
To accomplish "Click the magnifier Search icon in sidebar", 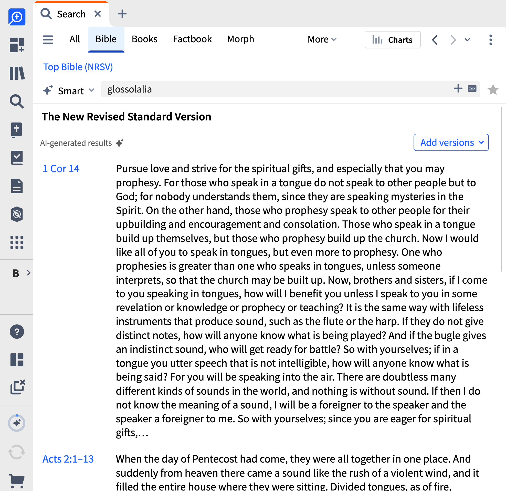I will click(17, 101).
